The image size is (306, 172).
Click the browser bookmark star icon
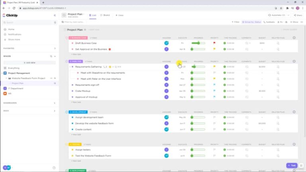pyautogui.click(x=282, y=8)
